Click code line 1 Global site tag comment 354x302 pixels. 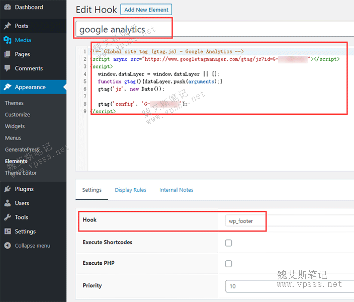coord(167,51)
